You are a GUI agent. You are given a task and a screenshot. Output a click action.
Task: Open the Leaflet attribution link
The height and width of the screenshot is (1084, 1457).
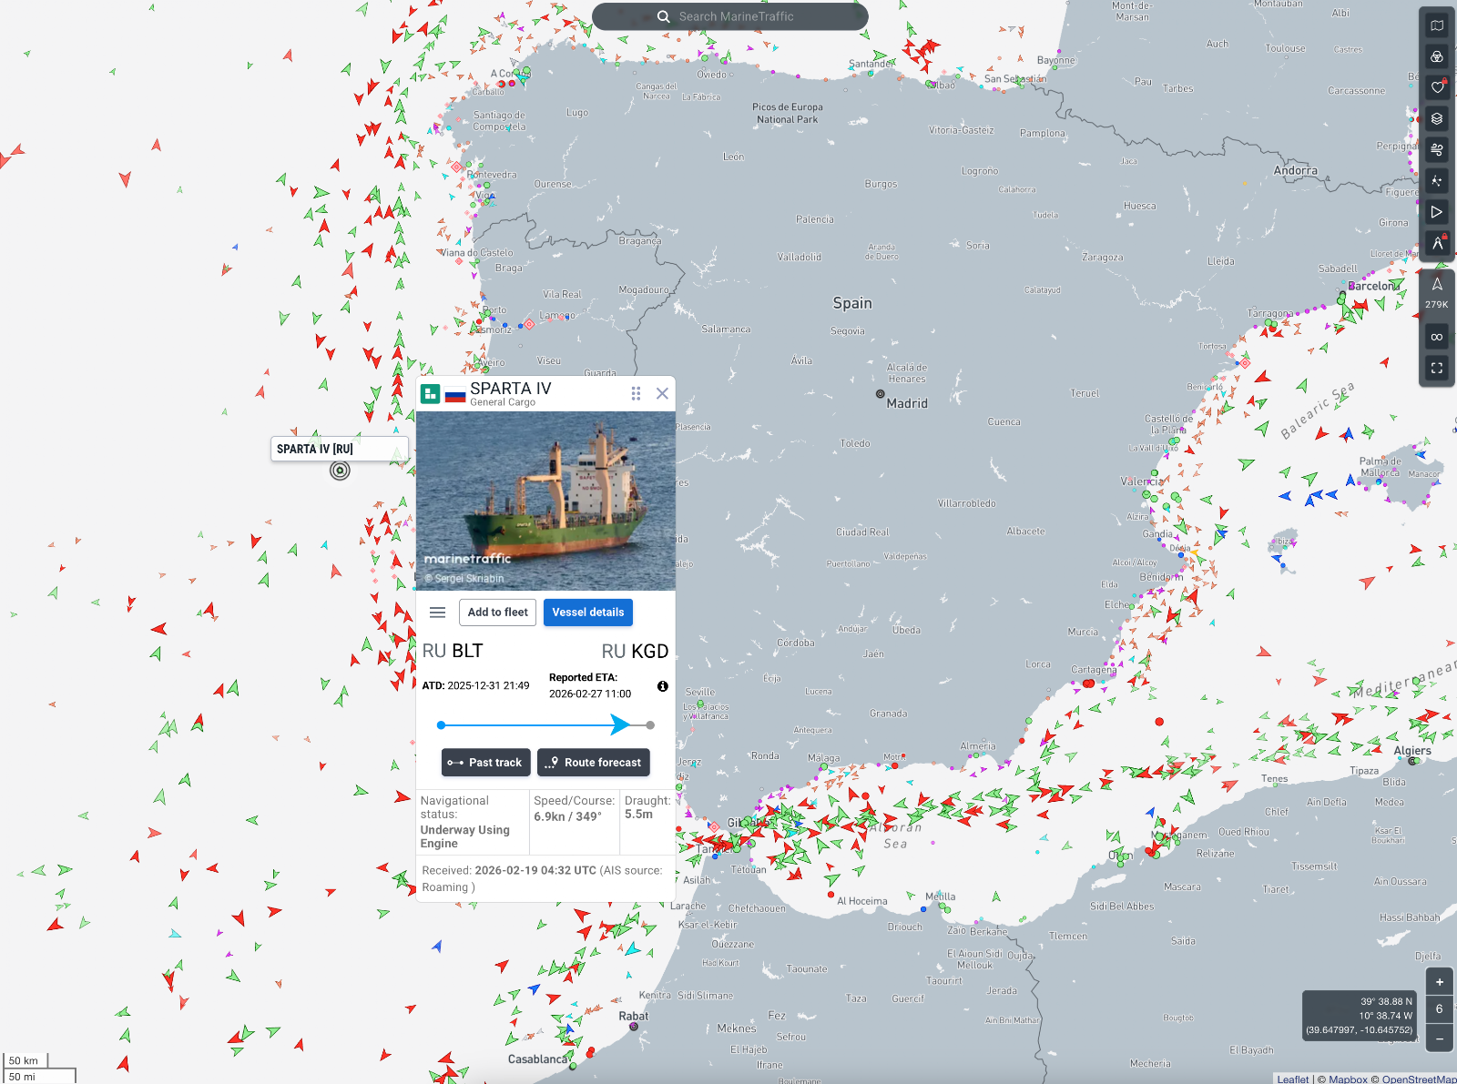point(1293,1079)
